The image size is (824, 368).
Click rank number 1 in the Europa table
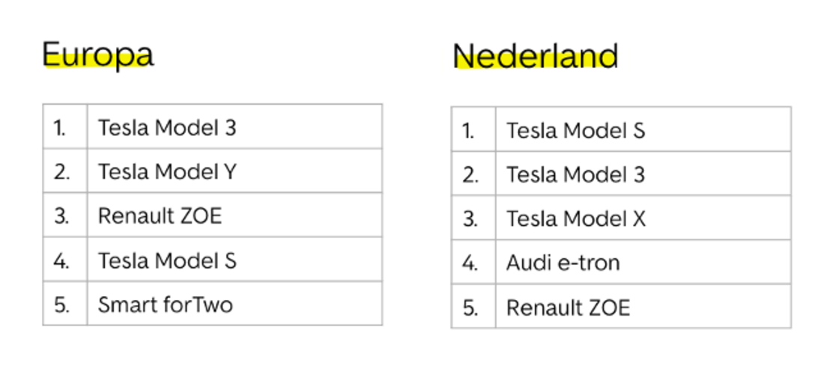61,128
